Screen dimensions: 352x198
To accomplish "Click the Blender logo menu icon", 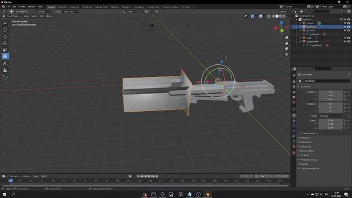I will click(3, 7).
